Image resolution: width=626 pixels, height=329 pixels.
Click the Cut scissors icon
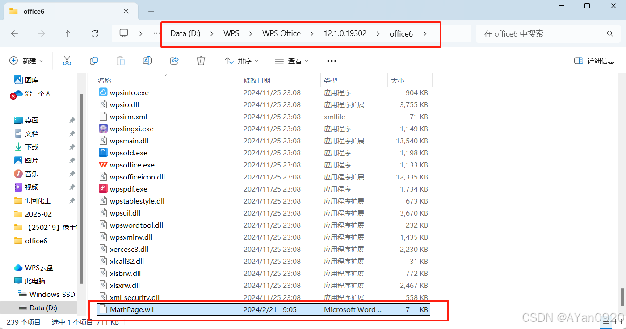(67, 61)
